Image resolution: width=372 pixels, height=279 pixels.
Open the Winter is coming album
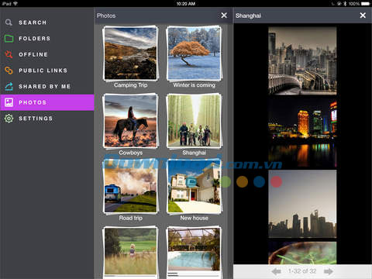pyautogui.click(x=194, y=53)
